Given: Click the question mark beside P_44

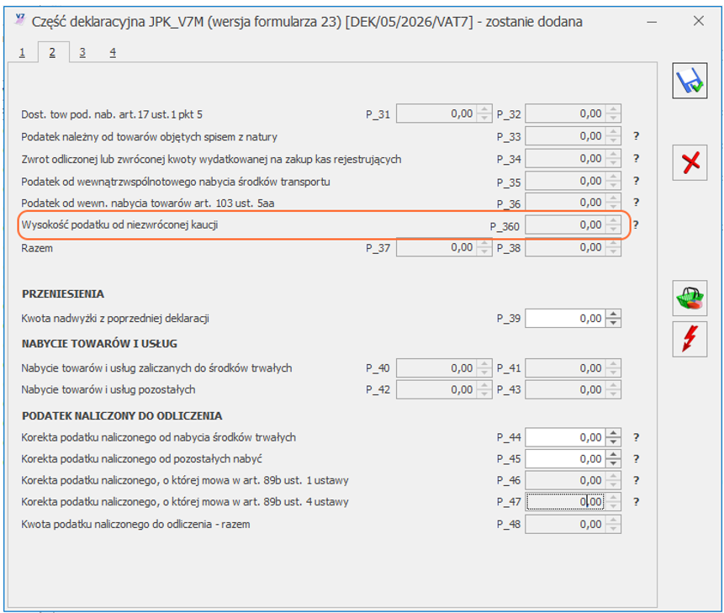Looking at the screenshot, I should click(637, 437).
